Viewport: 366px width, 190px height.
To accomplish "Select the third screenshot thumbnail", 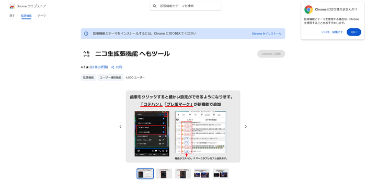I will [x=183, y=174].
